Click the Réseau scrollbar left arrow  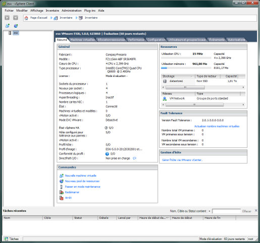[x=163, y=105]
